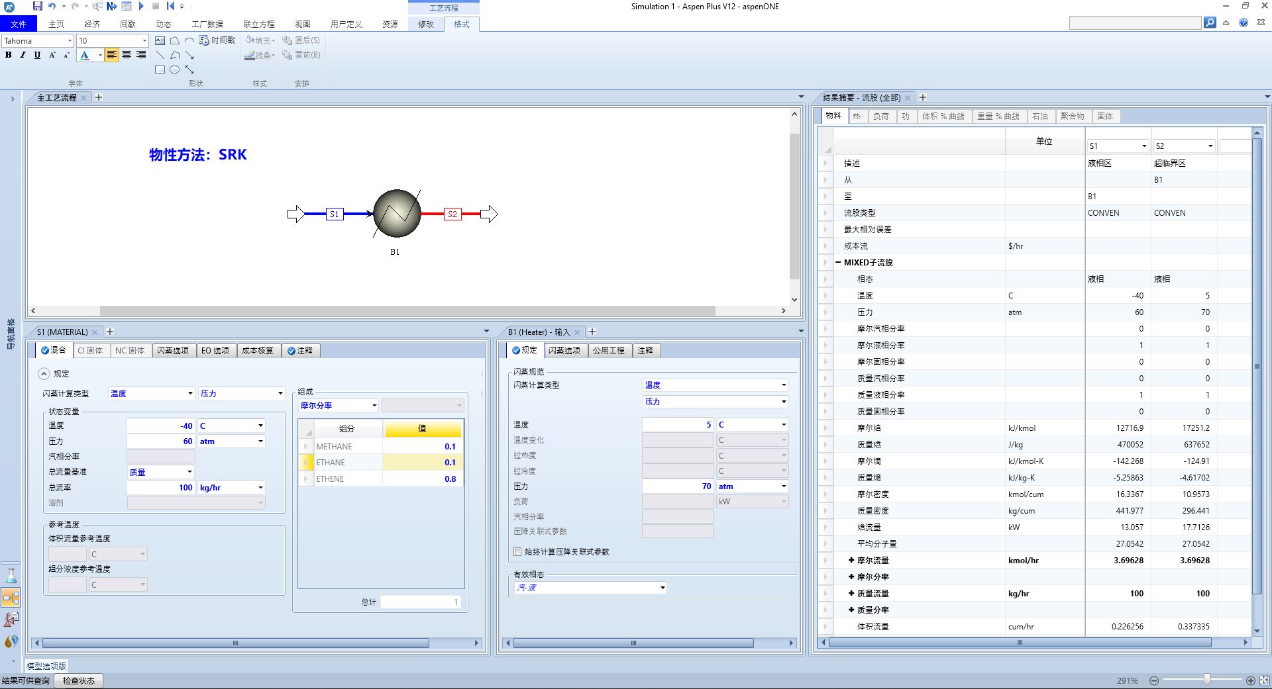Underline the selected text
This screenshot has height=689, width=1272.
click(x=37, y=55)
